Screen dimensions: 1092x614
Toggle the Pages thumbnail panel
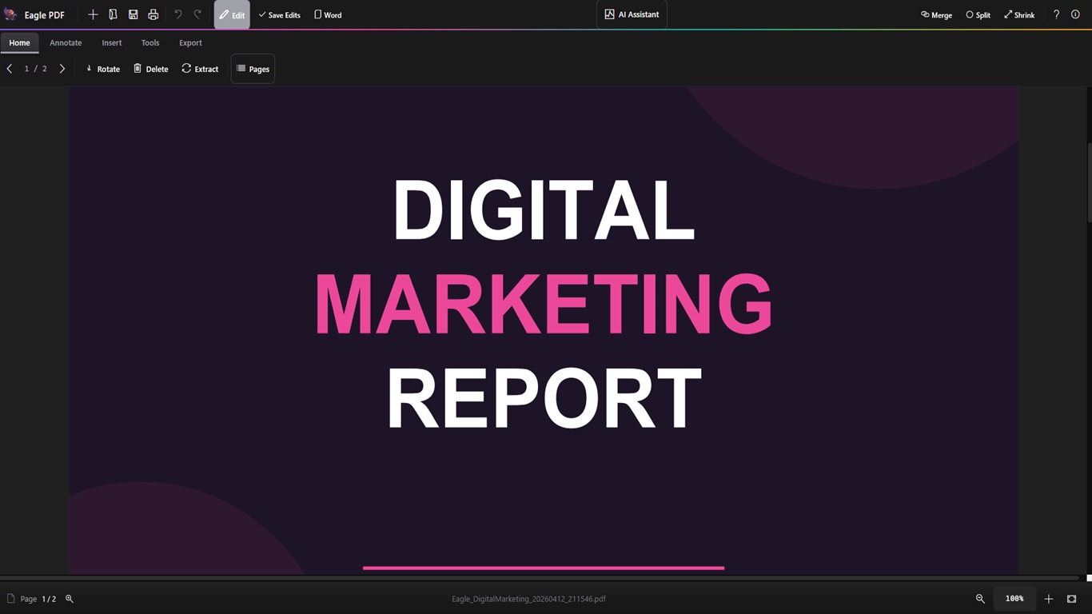[253, 69]
